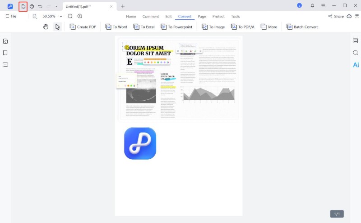Click the page view settings icon

pos(35,16)
